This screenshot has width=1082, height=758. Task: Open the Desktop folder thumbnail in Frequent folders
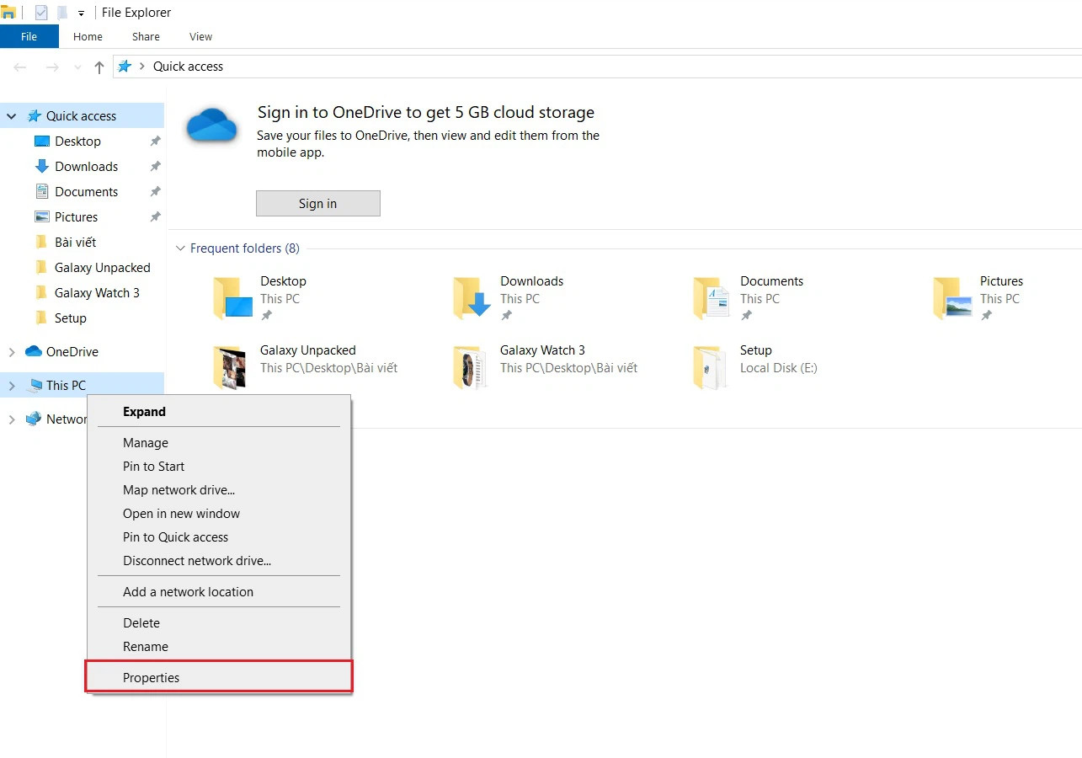click(x=232, y=298)
